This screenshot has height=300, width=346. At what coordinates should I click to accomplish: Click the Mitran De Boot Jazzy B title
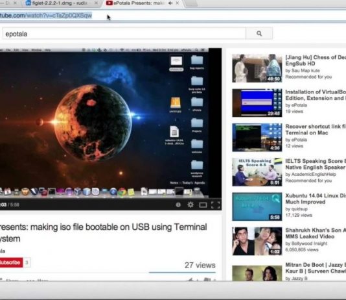(316, 268)
